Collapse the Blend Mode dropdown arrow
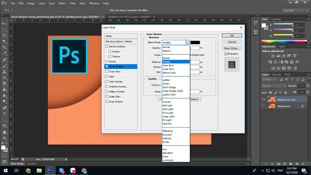 (x=187, y=43)
